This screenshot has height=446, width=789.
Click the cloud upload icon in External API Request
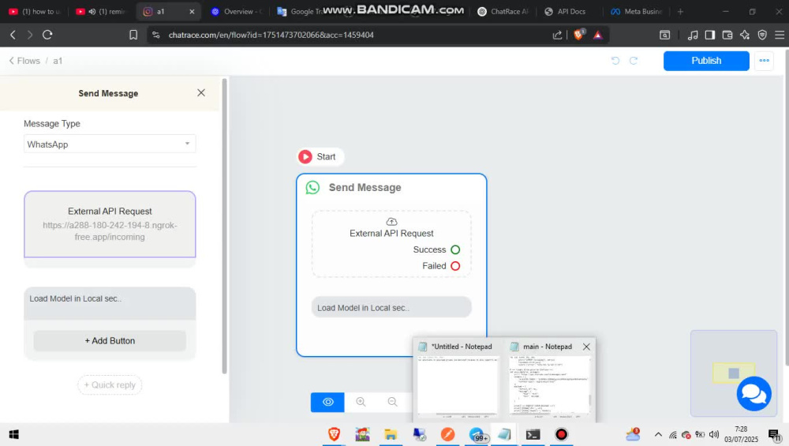(391, 222)
